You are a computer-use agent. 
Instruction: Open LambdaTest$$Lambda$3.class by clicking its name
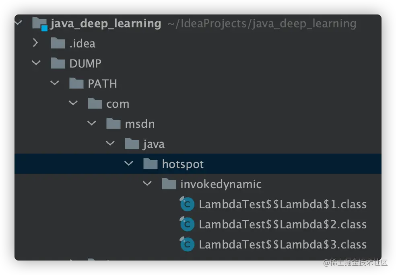[282, 244]
